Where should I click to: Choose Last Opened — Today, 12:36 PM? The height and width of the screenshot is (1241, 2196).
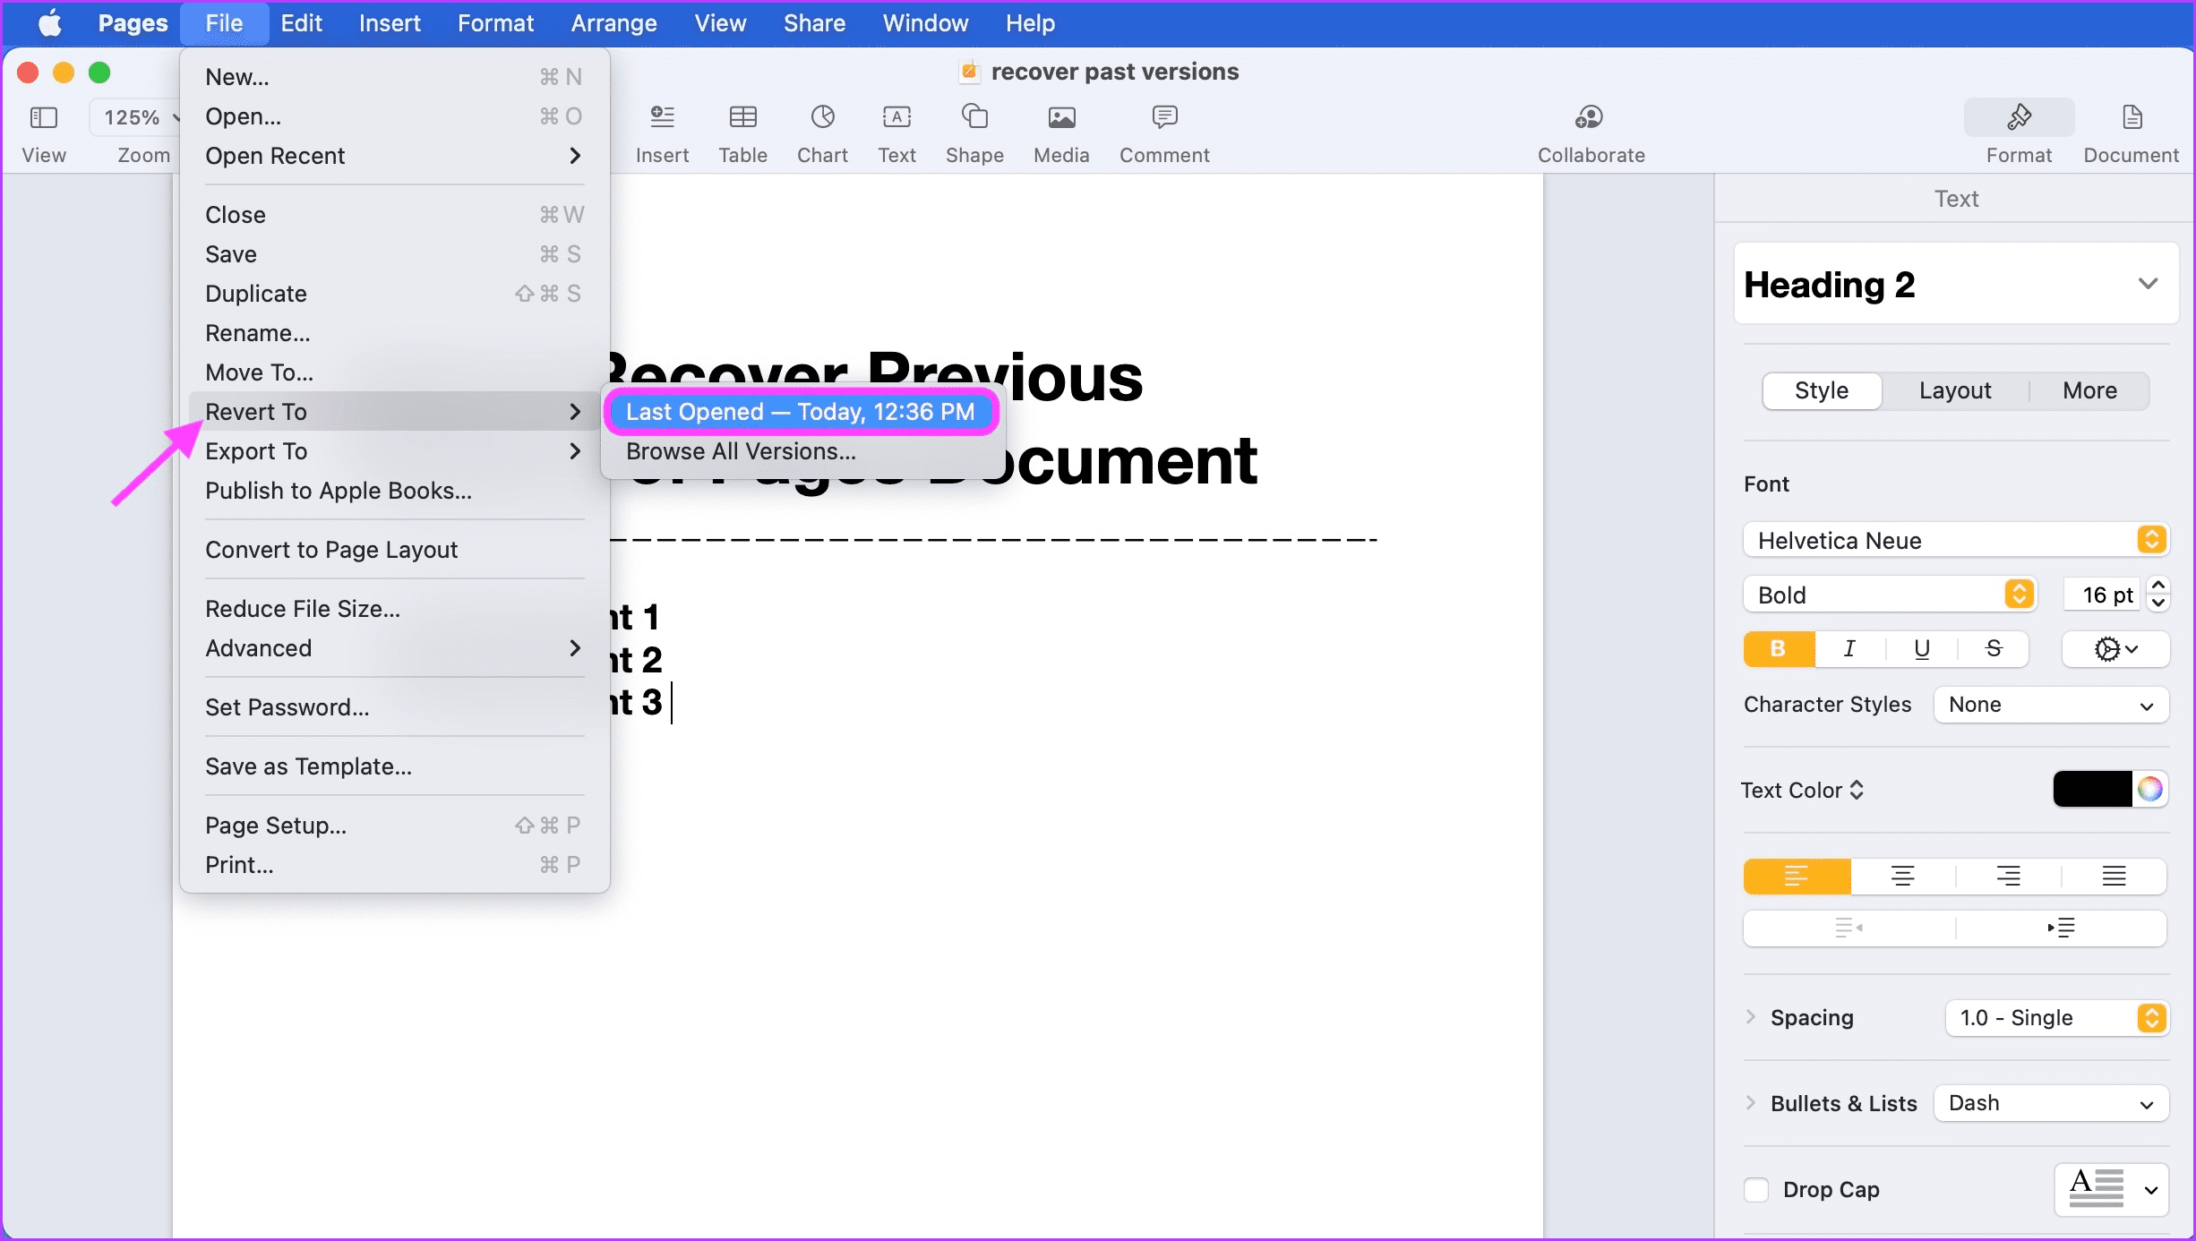tap(800, 412)
